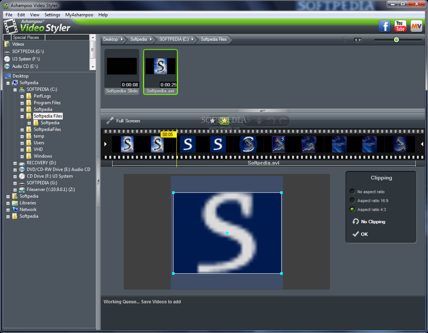Viewport: 428px width, 333px height.
Task: Click the U3 System (F:\) drive icon
Action: click(7, 59)
